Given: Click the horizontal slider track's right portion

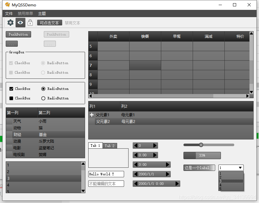Looking at the screenshot, I should tap(218, 145).
